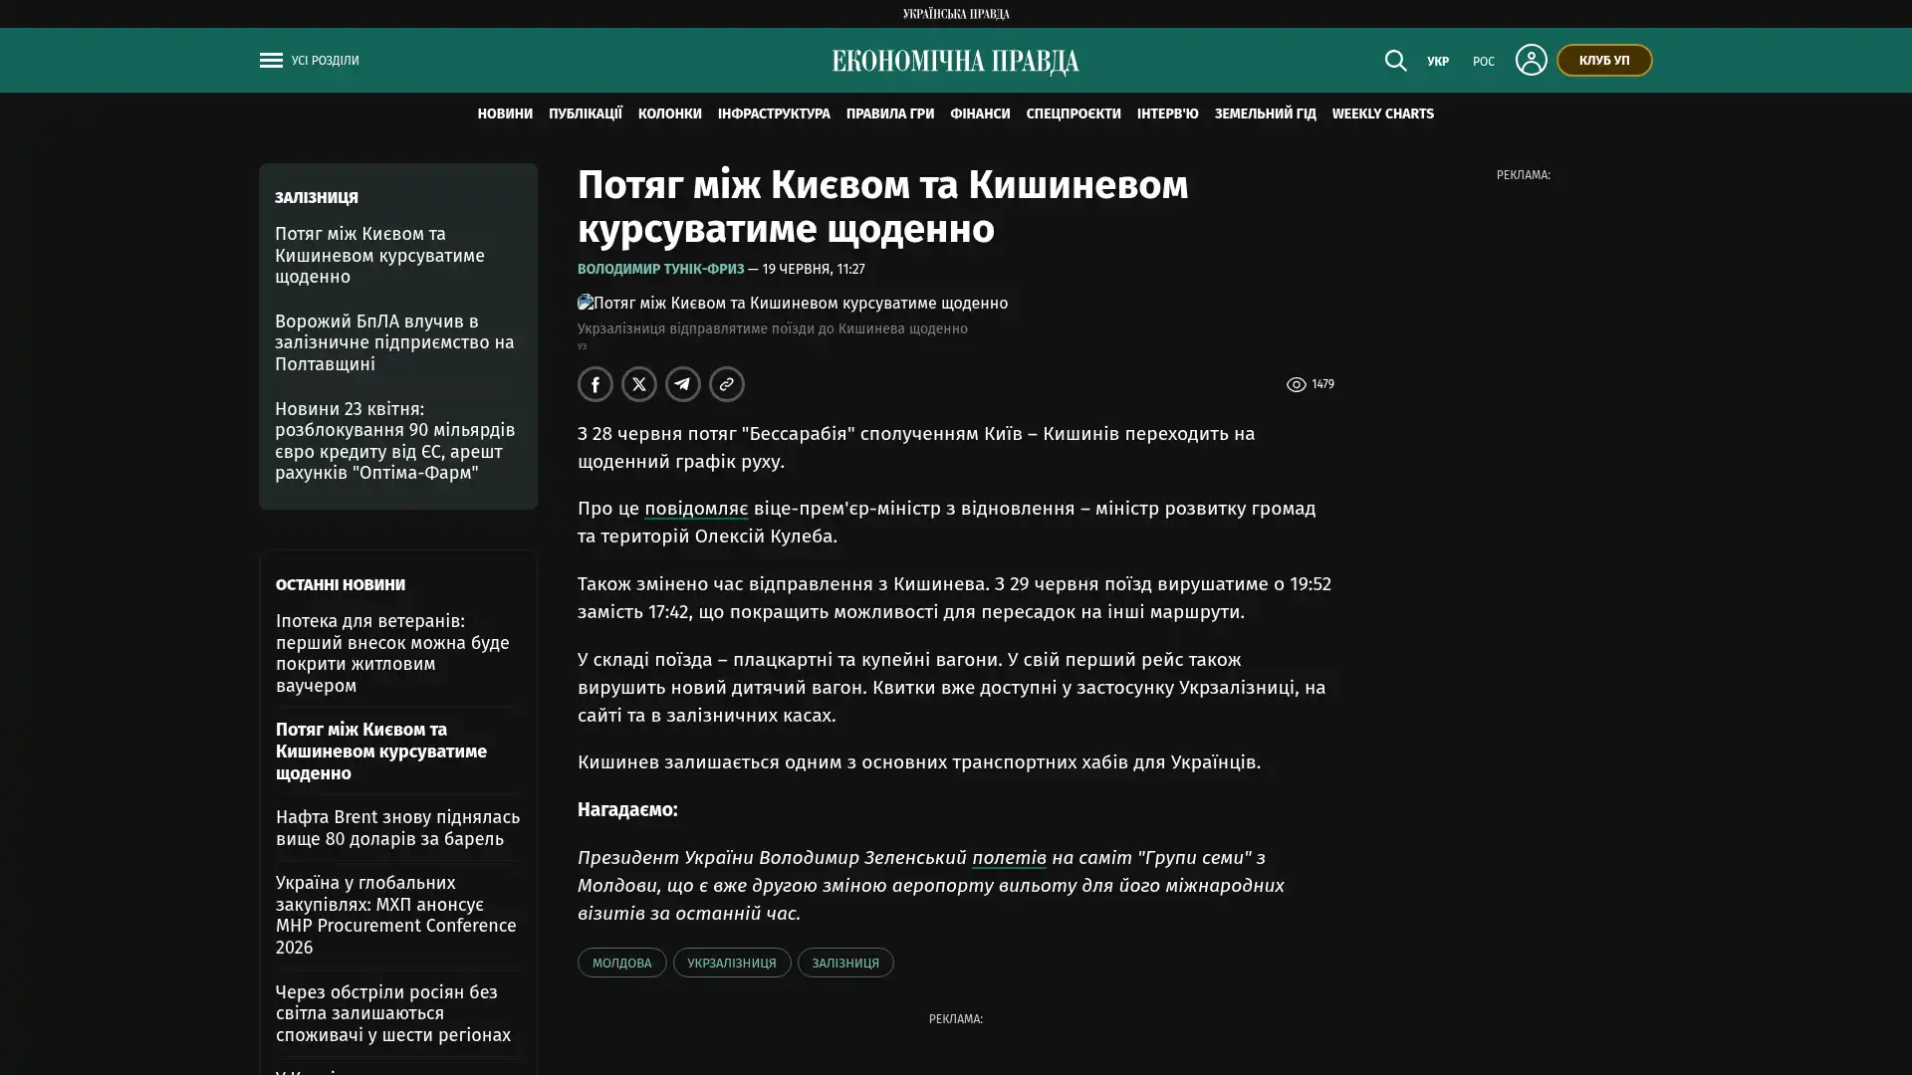
Task: Open the НОВИНИ section
Action: (x=505, y=113)
